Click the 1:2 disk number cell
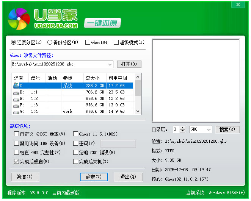The height and width of the screenshot is (201, 251). point(37,98)
